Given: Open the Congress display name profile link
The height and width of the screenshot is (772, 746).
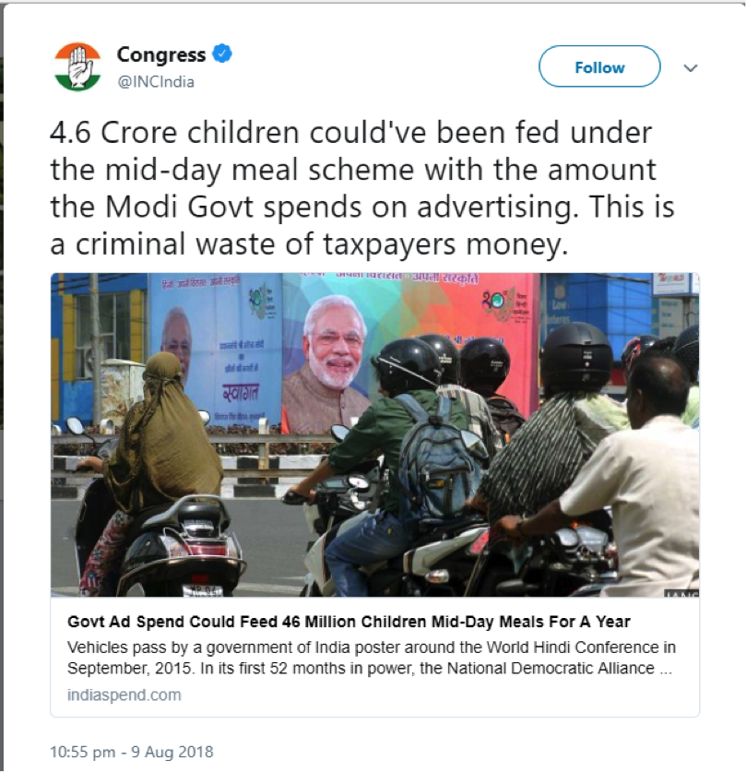Looking at the screenshot, I should (x=161, y=54).
